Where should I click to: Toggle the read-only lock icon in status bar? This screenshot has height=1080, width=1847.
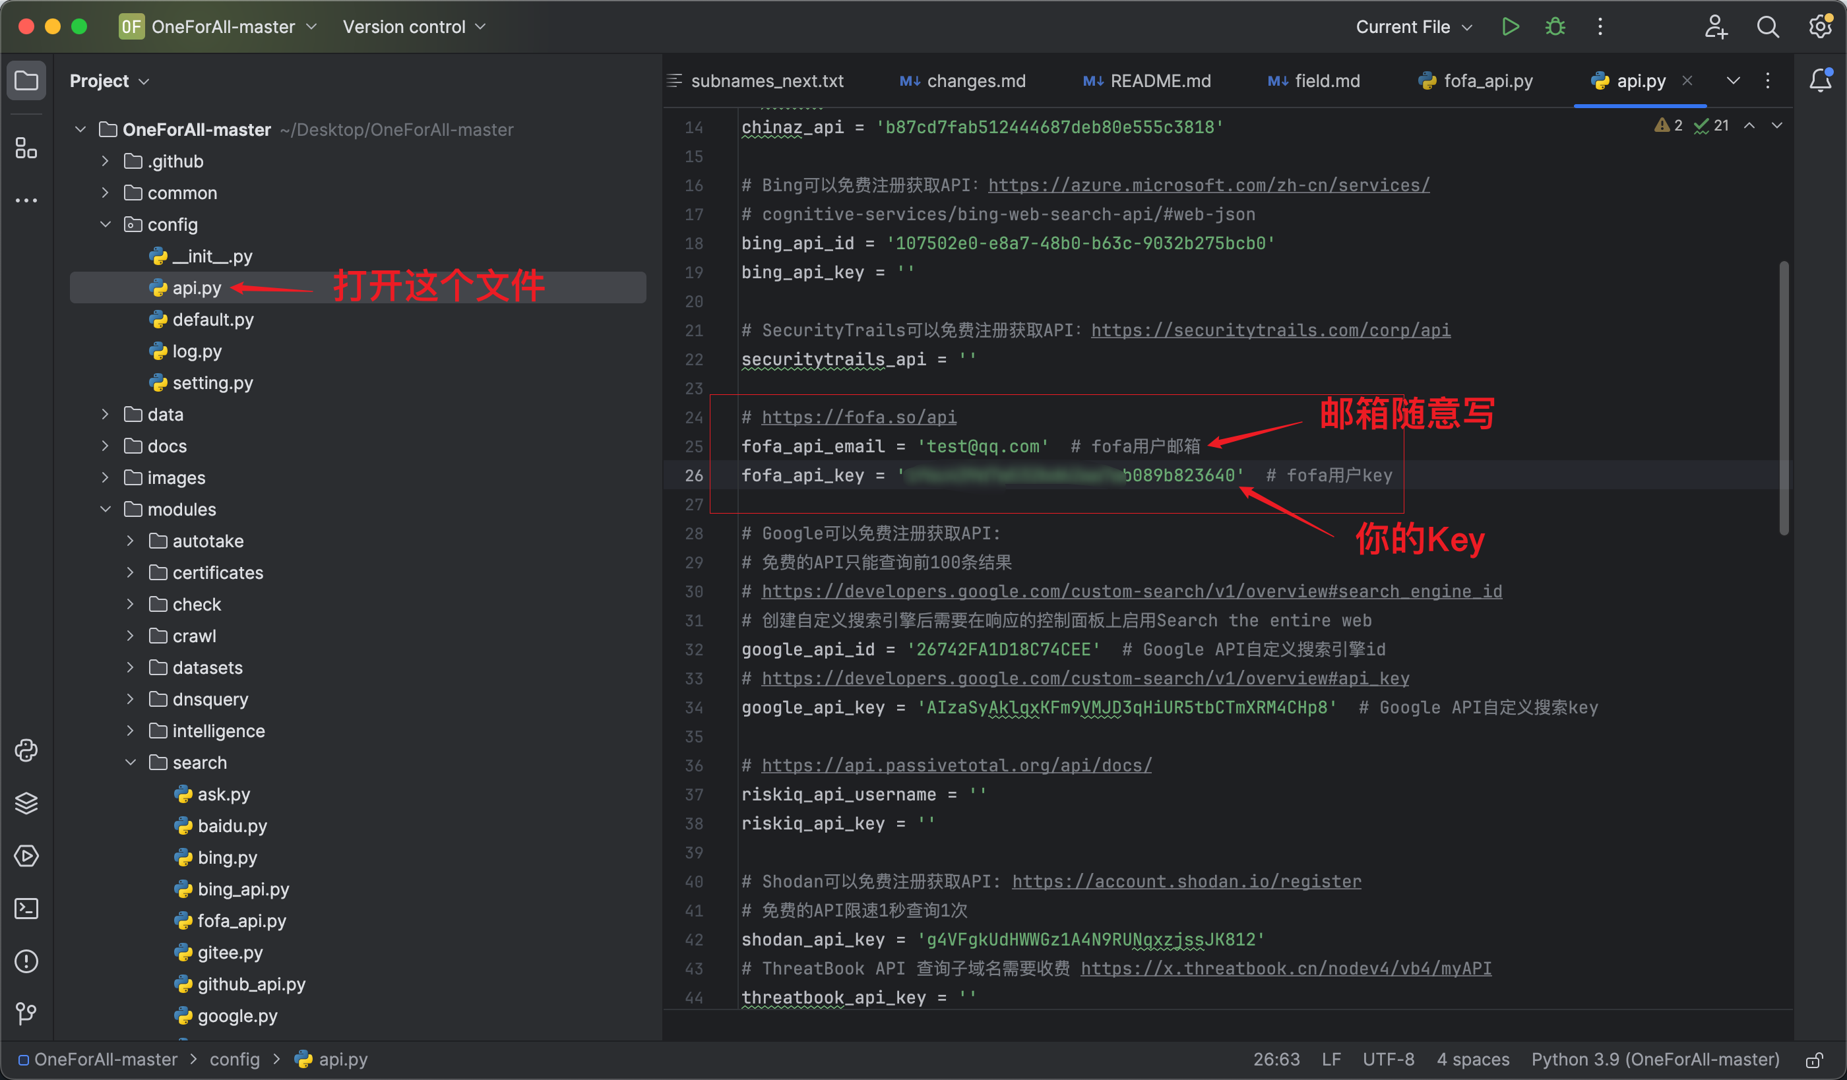[1815, 1060]
